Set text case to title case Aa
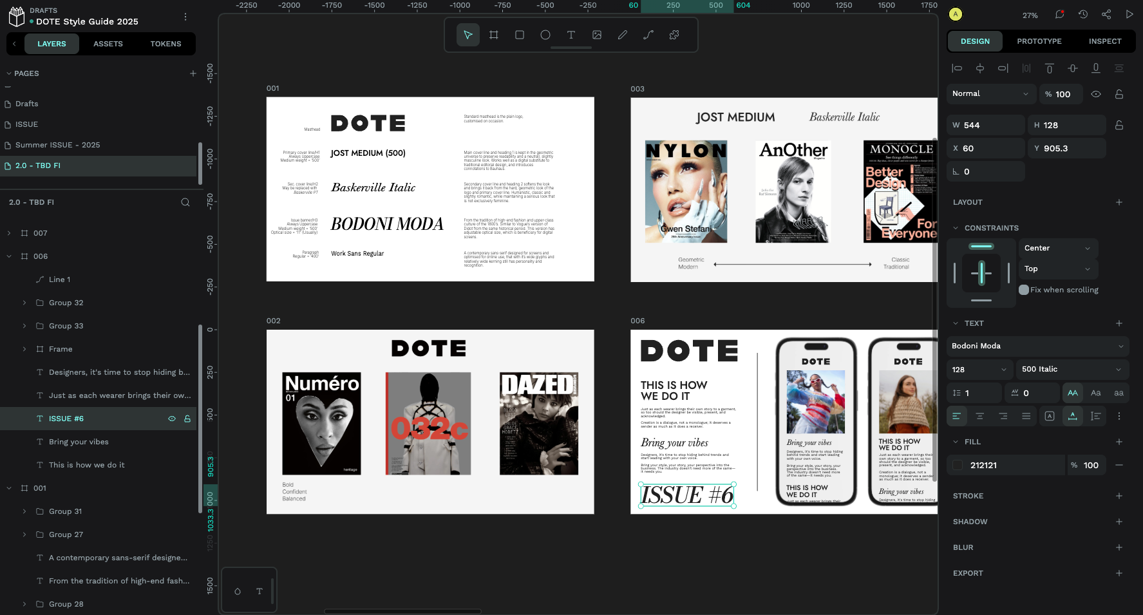1143x615 pixels. (1096, 393)
